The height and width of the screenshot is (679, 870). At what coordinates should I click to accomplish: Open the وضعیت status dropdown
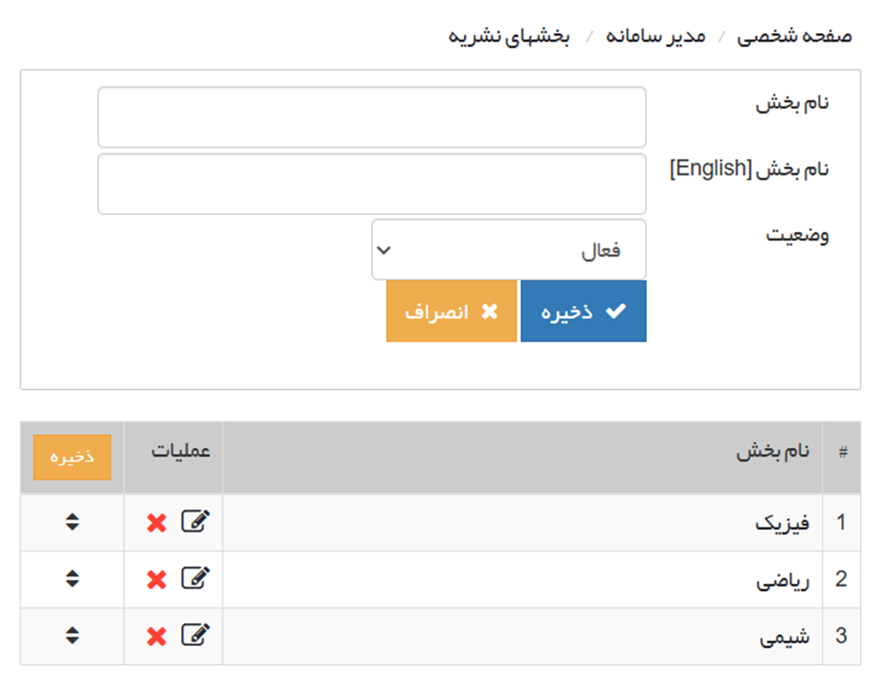(509, 250)
